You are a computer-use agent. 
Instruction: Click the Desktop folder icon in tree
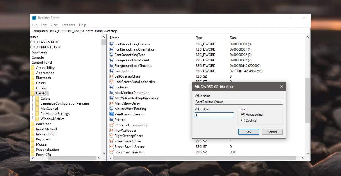tap(32, 93)
